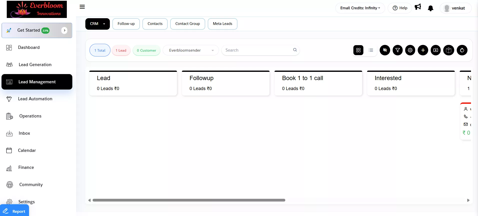Click the plus icon to add lead
Screen dimensions: 478x216
point(423,50)
